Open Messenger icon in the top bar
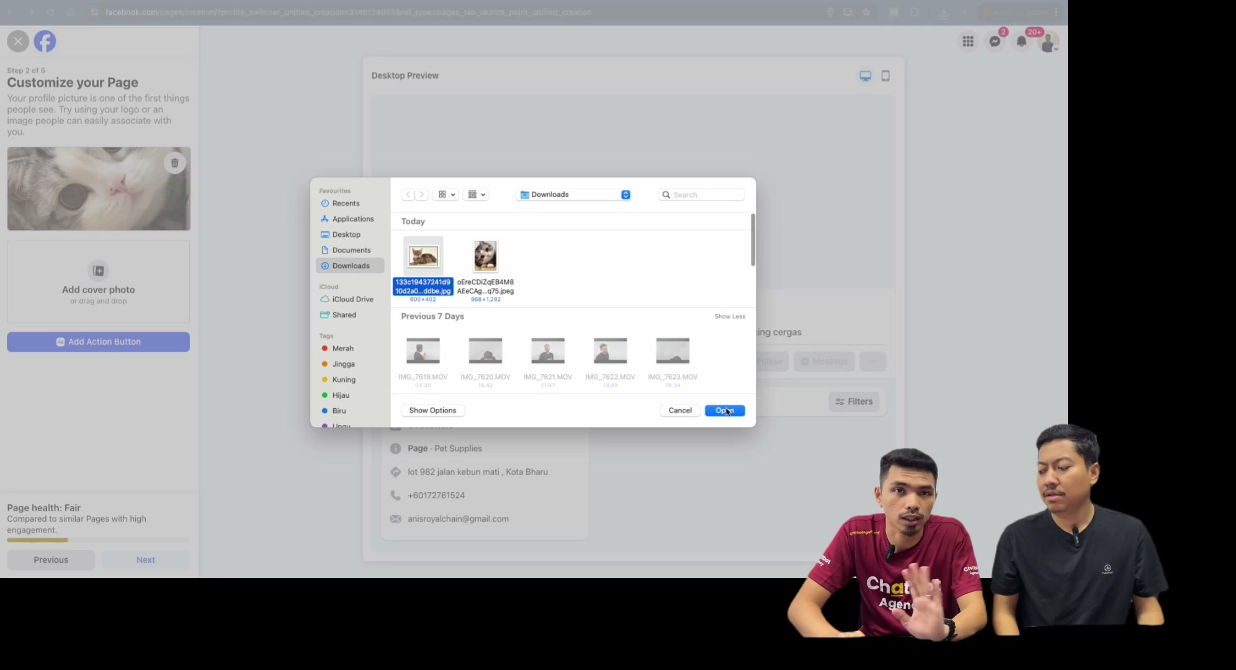The height and width of the screenshot is (670, 1236). click(995, 42)
